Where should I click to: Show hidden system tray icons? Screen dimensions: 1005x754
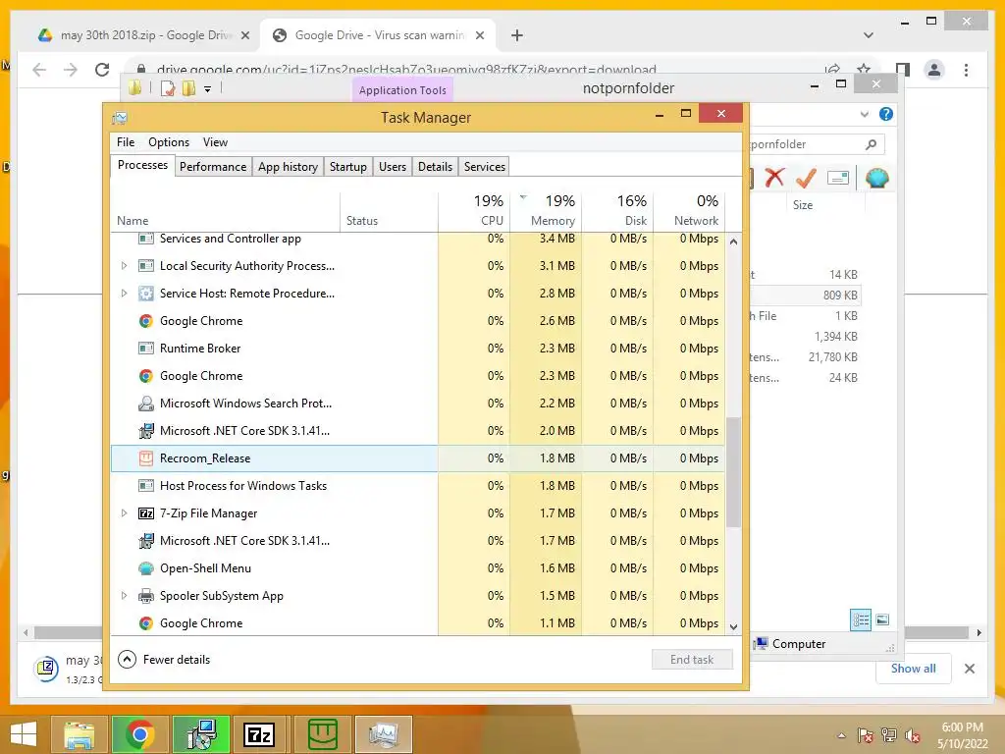841,735
